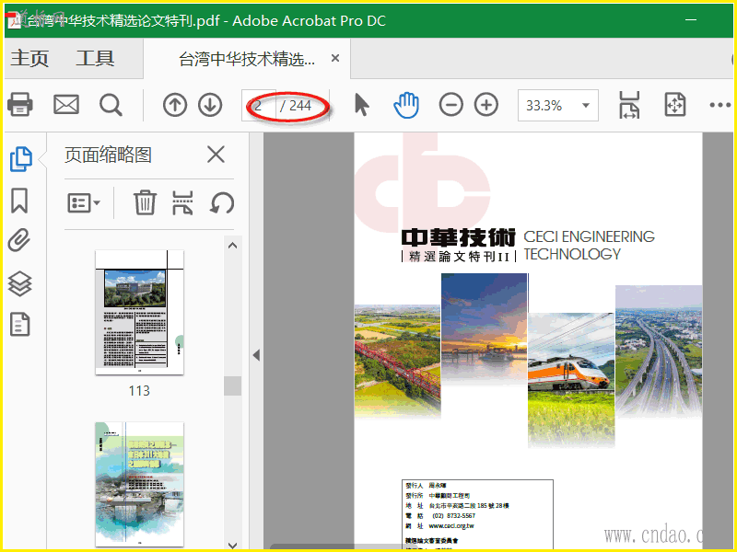737x552 pixels.
Task: Click the 113 page label
Action: 139,390
